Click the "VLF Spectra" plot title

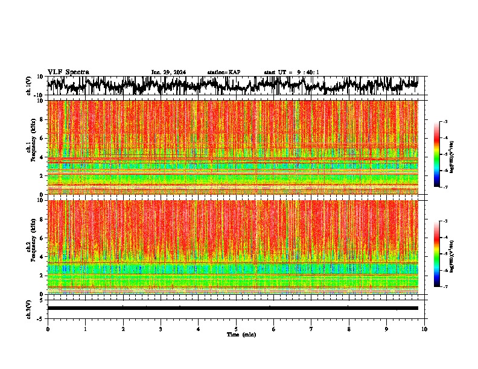68,72
